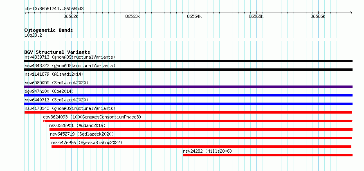Viewport: 364px width, 171px height.
Task: Click the red bar of nsv24282
Action: point(268,155)
